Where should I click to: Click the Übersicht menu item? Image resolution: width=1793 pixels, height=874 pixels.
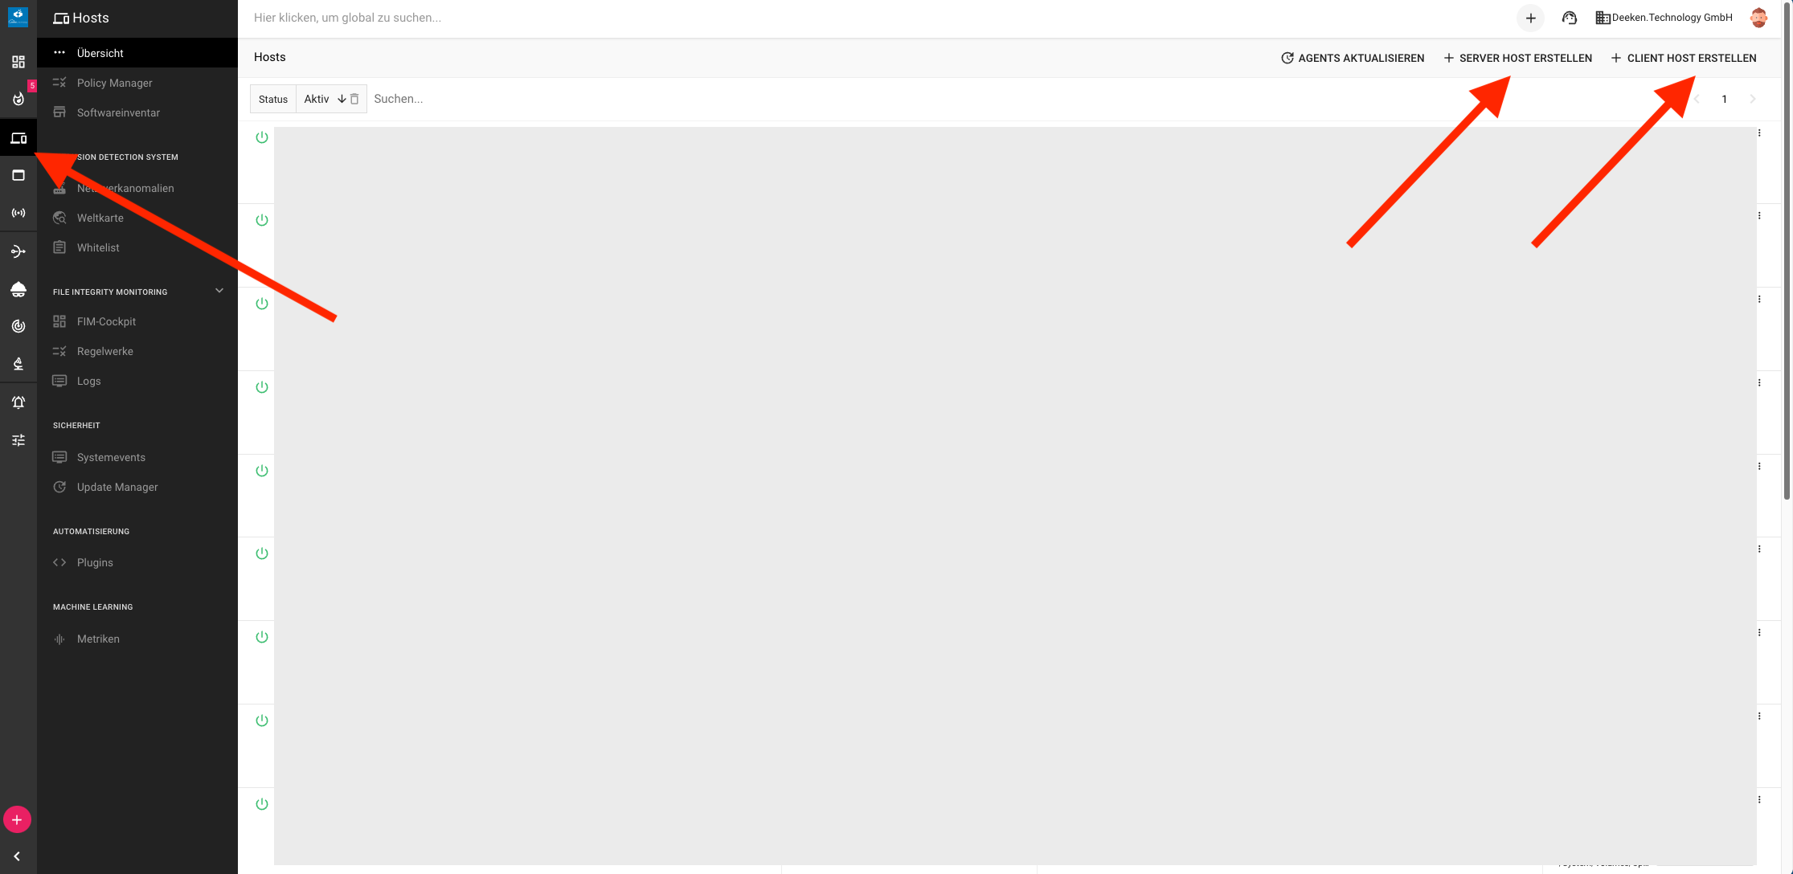tap(100, 52)
